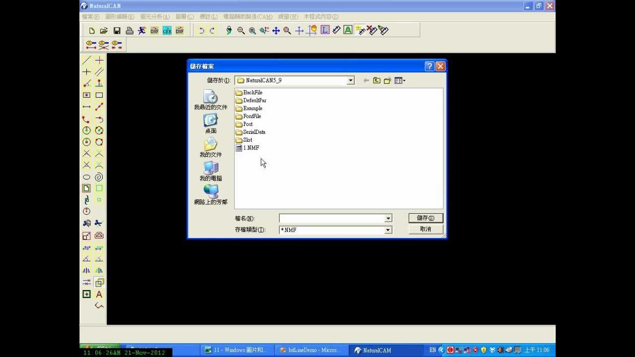Viewport: 635px width, 357px height.
Task: Click the floppy disk Save toolbar icon
Action: click(x=117, y=31)
